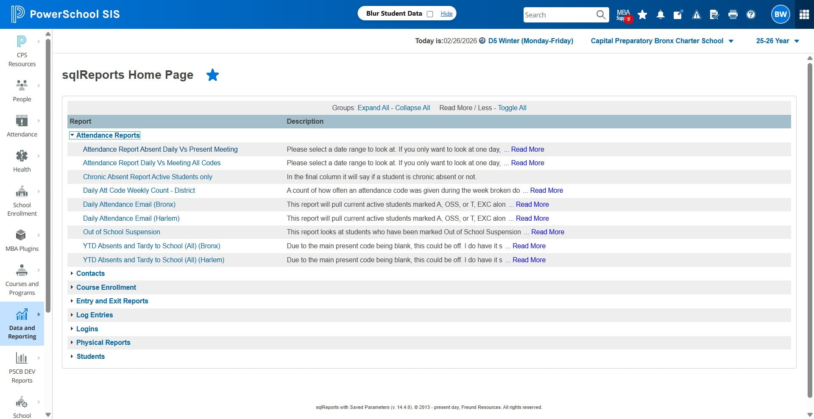Open the alerts triangle icon
This screenshot has height=419, width=814.
click(x=697, y=15)
